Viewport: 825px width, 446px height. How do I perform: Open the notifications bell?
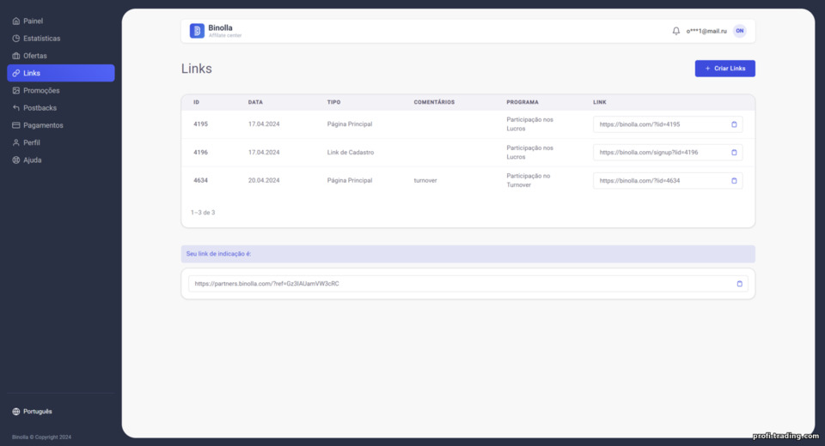tap(676, 31)
